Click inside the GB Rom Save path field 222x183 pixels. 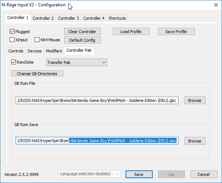click(x=97, y=141)
